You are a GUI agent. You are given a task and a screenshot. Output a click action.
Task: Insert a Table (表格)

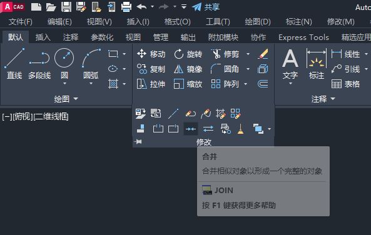pos(345,84)
